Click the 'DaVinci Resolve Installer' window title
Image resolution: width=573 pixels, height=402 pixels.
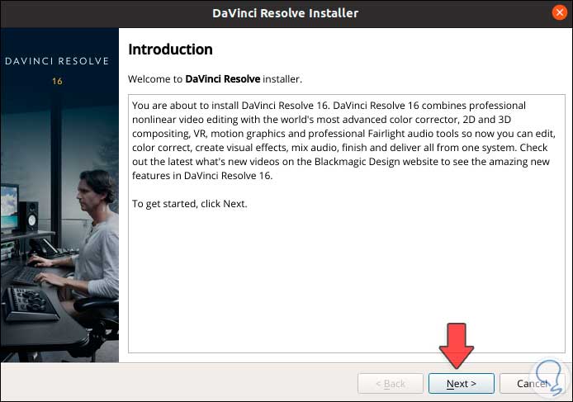(x=286, y=13)
